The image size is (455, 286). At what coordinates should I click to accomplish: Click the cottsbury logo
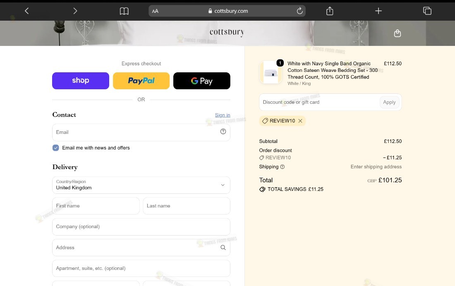tap(227, 32)
